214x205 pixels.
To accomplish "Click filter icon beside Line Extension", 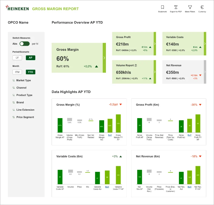I will 14,110.
